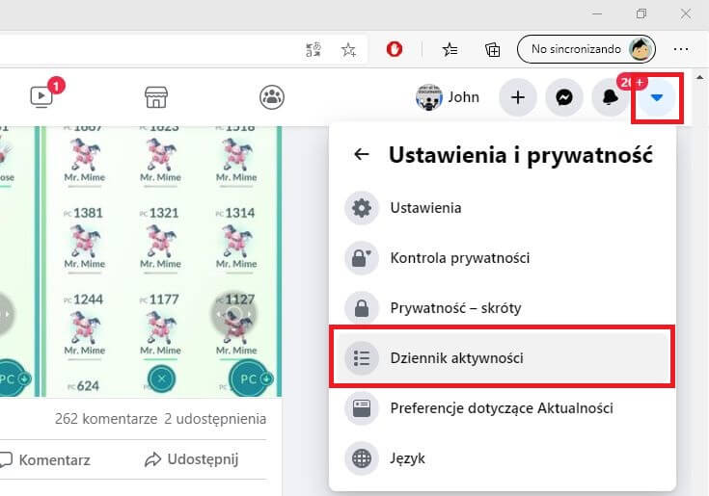Viewport: 709px width, 496px height.
Task: Restore down the browser window
Action: (x=641, y=14)
